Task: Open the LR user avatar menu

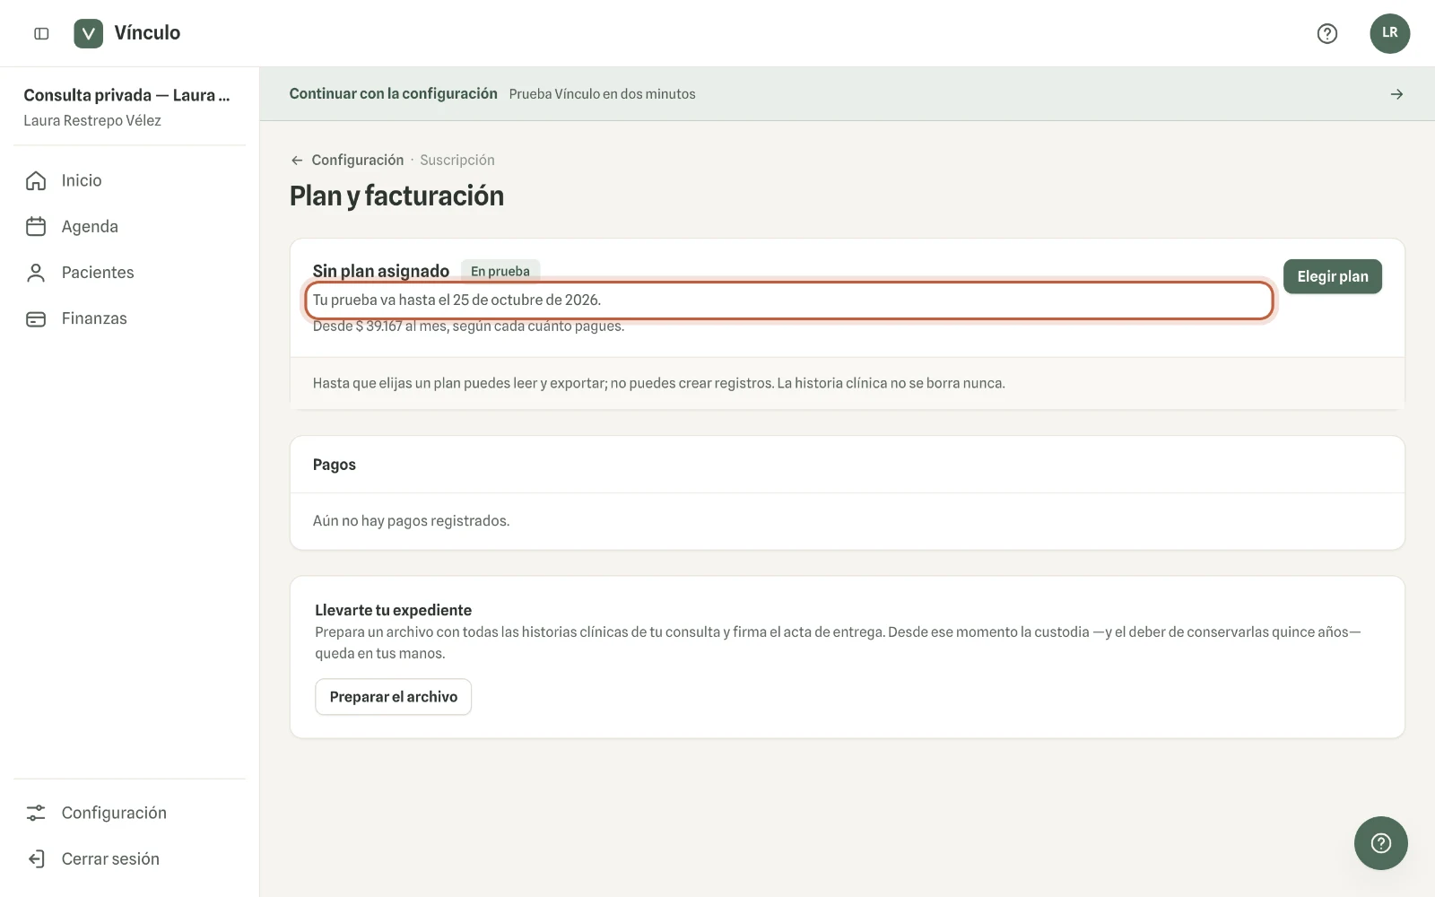Action: (1389, 33)
